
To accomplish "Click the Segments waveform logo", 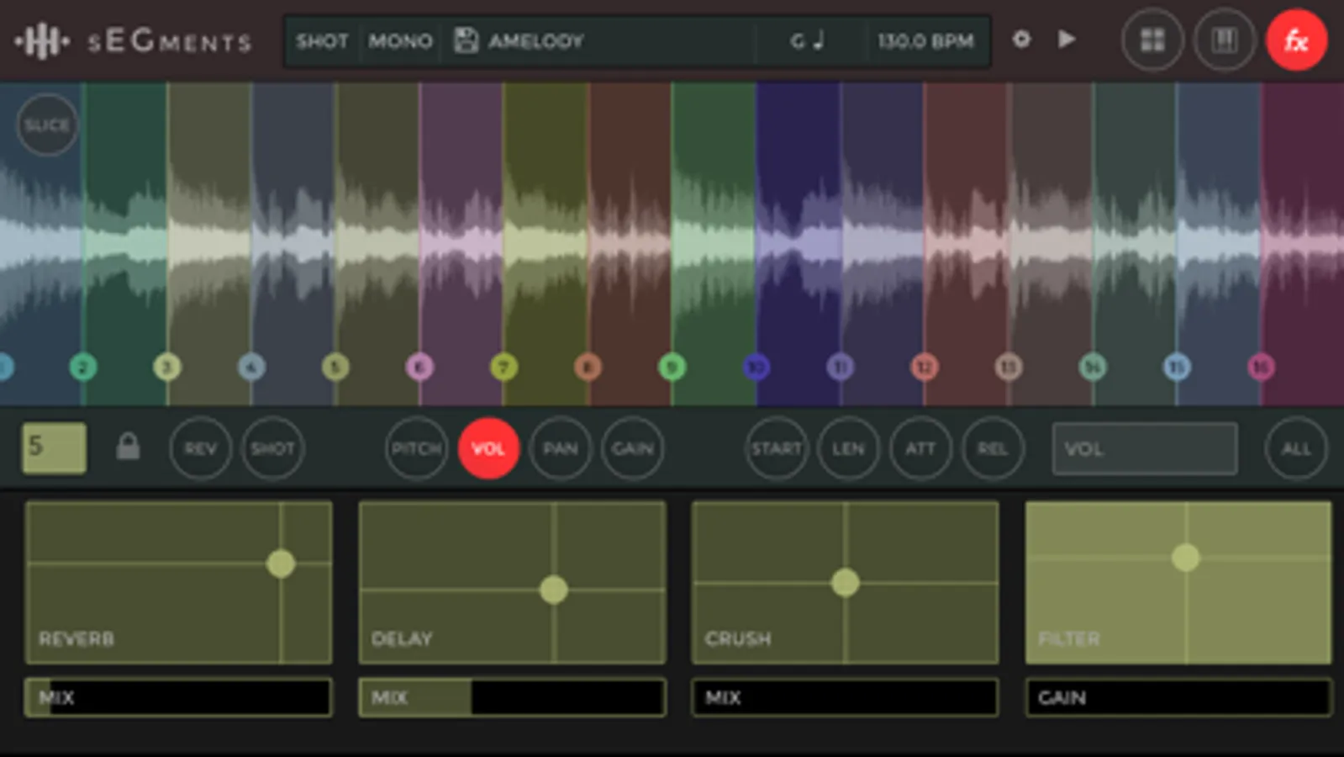I will pos(40,40).
